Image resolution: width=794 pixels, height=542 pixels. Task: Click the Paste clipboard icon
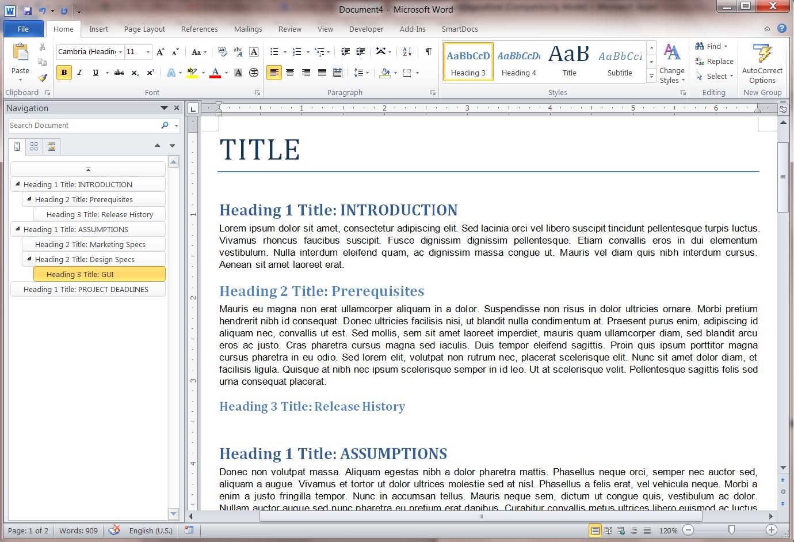point(21,52)
